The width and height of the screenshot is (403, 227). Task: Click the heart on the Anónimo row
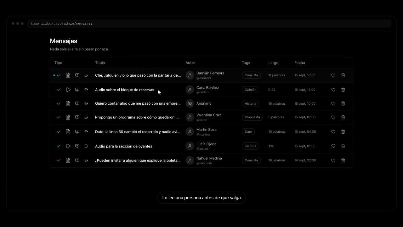[x=333, y=103]
